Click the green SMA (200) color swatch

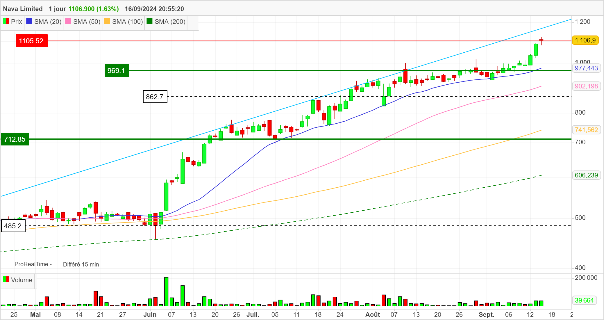pyautogui.click(x=149, y=21)
